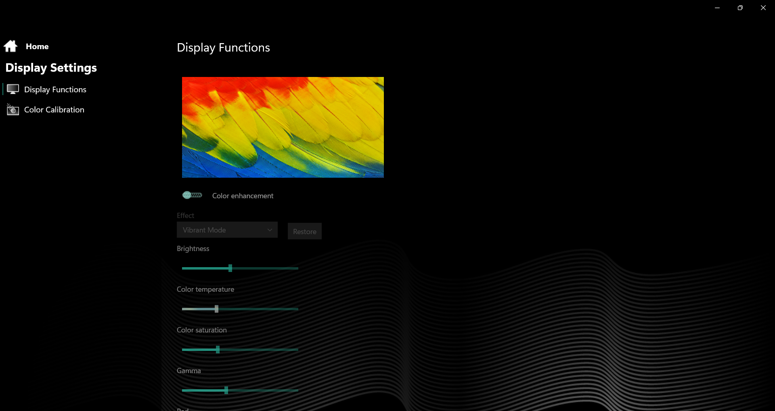Click the Gamma slider handle
Screen dimensions: 775x411
point(226,390)
